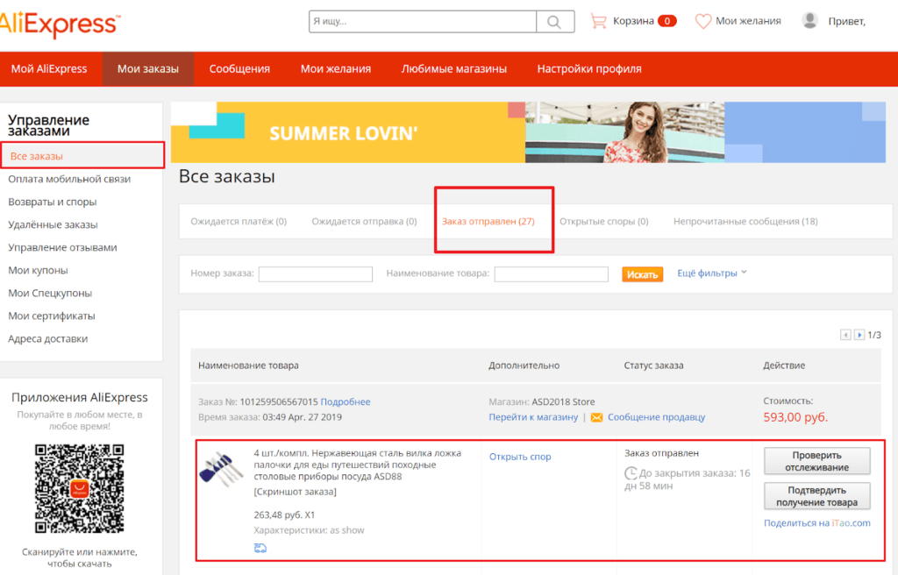This screenshot has width=898, height=575.
Task: Open the shopping cart icon
Action: pos(599,21)
